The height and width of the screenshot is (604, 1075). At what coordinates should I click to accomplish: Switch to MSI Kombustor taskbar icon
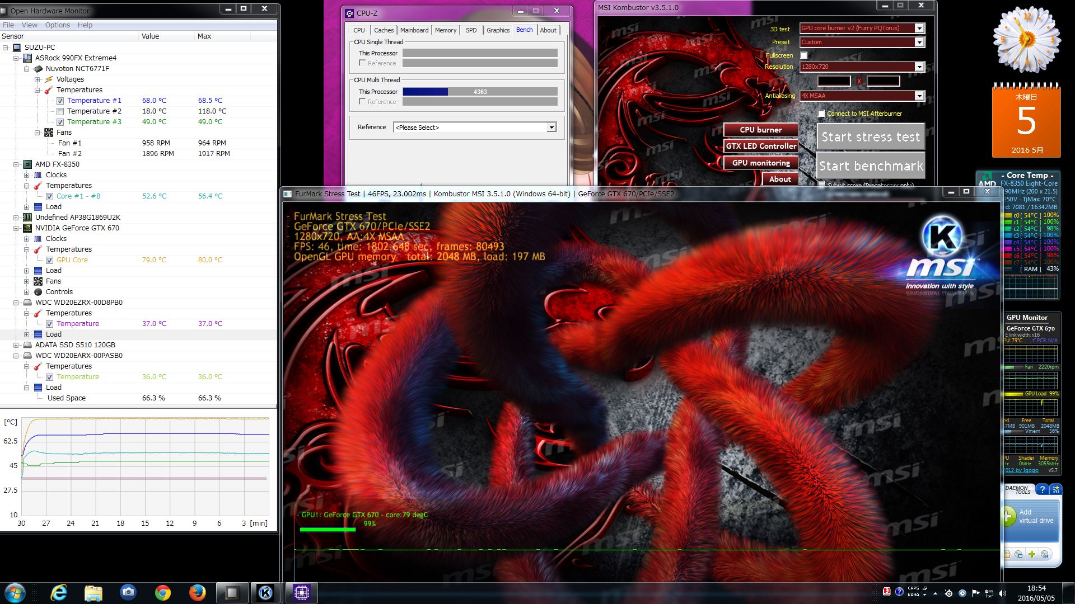(266, 593)
